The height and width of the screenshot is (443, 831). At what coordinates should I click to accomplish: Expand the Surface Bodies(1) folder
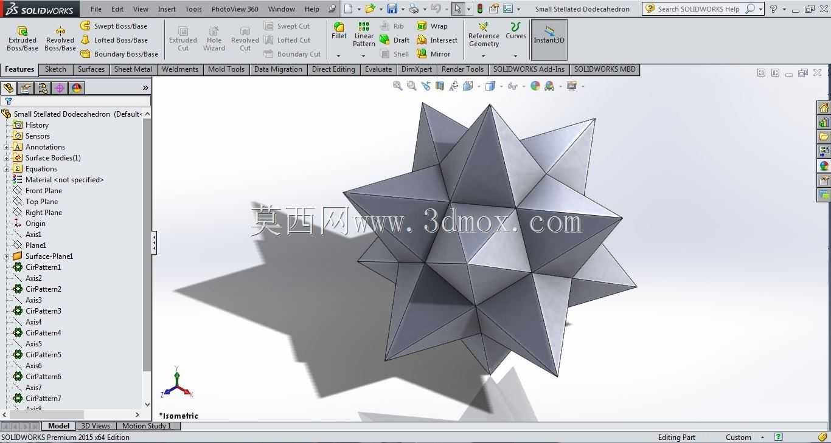[7, 158]
